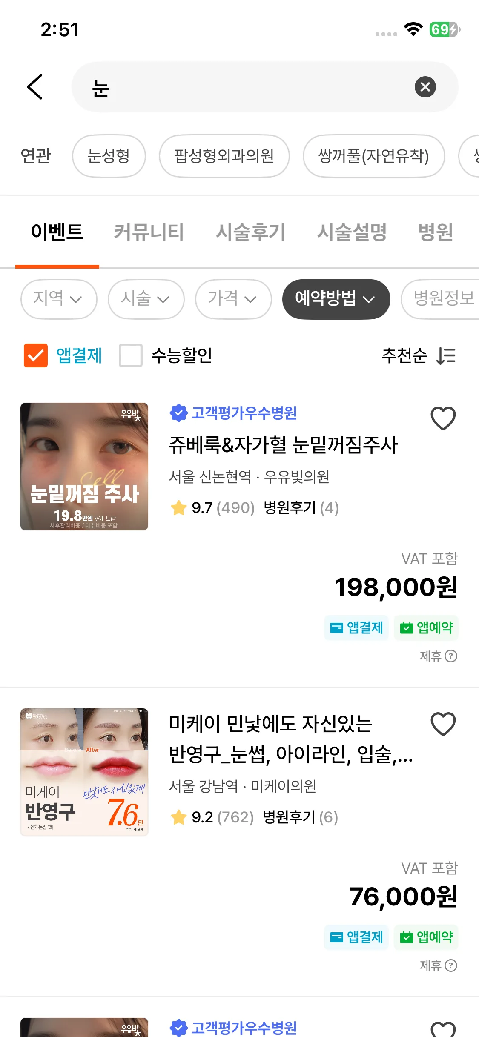The image size is (479, 1037).
Task: Favorite the 쥬베룩&자가혈 눈밑꺼짐주사 listing
Action: 443,418
